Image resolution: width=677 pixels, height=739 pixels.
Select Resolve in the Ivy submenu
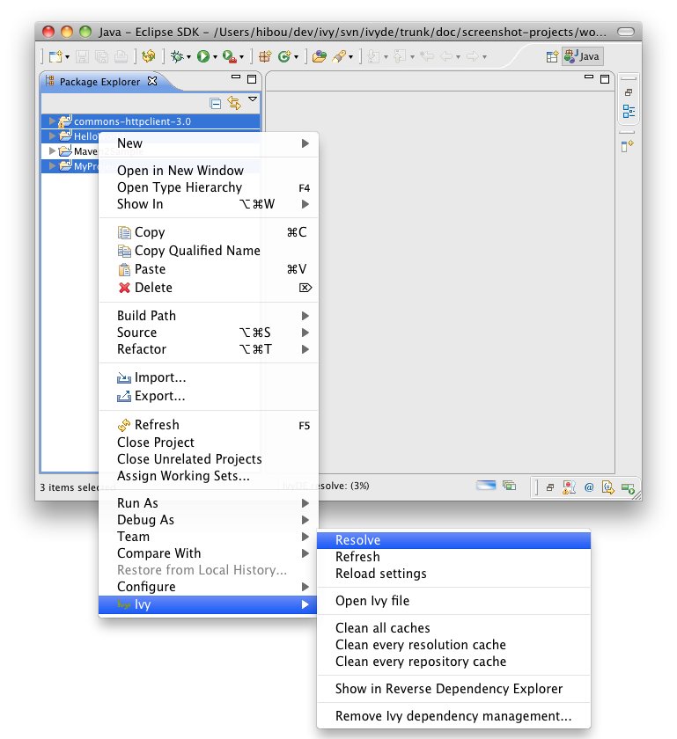click(357, 540)
